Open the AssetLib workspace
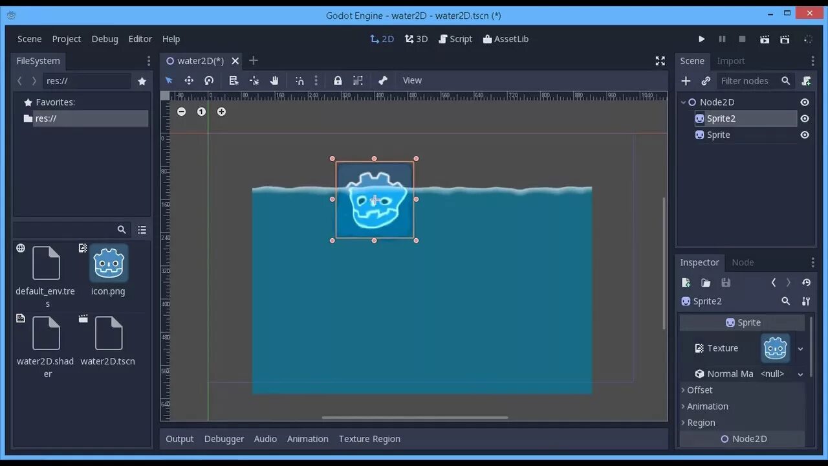 point(506,39)
